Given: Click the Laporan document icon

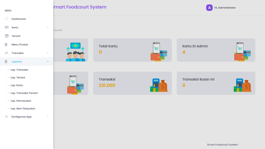Looking at the screenshot, I should (x=6, y=62).
